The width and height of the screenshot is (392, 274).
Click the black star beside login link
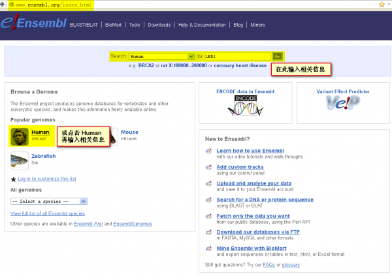tap(14, 179)
